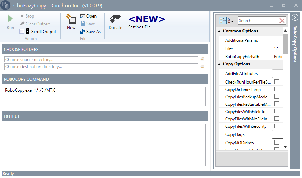Maximize the ChoEazyCopy window
Screen dimensions: 302x178
click(x=284, y=5)
